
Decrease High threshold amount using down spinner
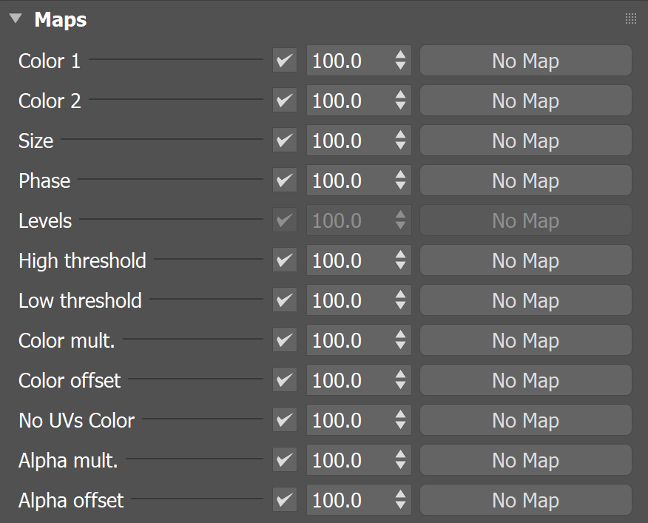(x=400, y=265)
